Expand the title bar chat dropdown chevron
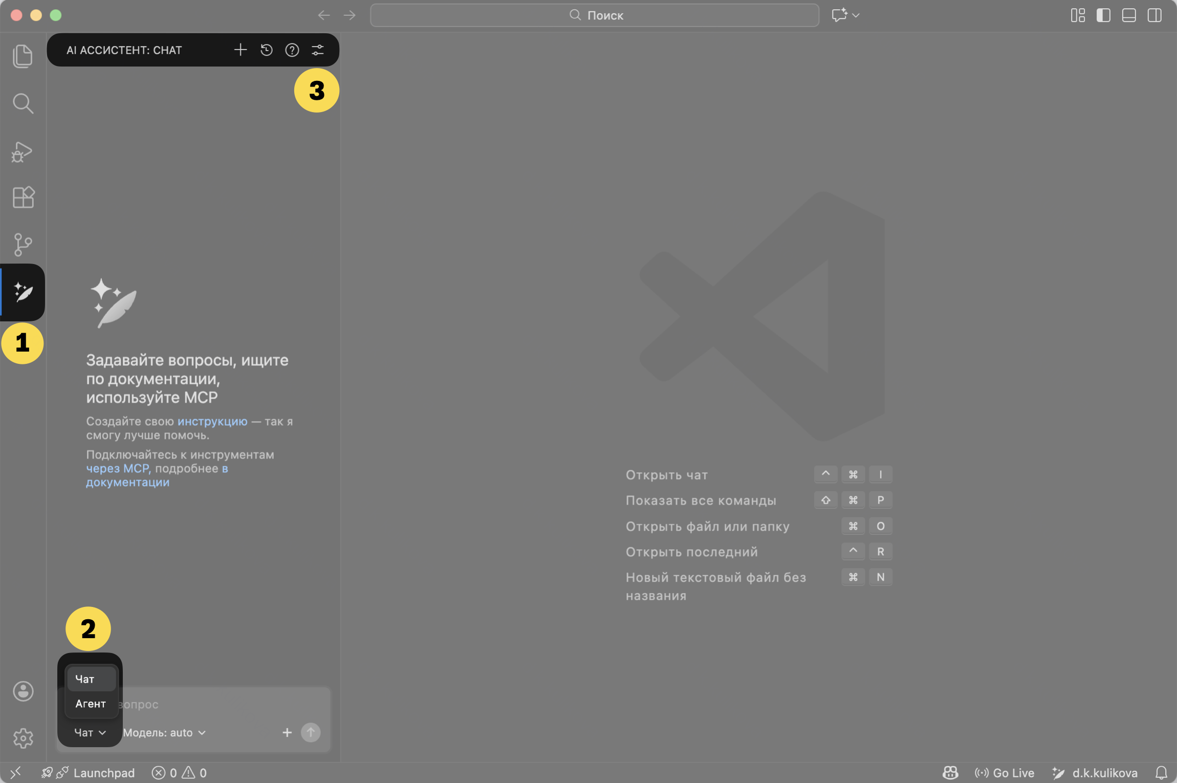1177x783 pixels. (x=856, y=15)
